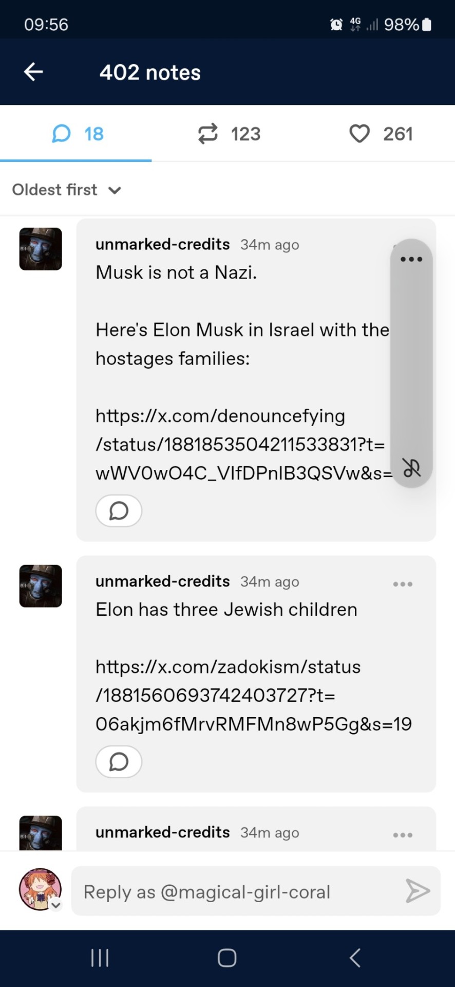
Task: Open the denouncefying x.com link
Action: tap(241, 444)
